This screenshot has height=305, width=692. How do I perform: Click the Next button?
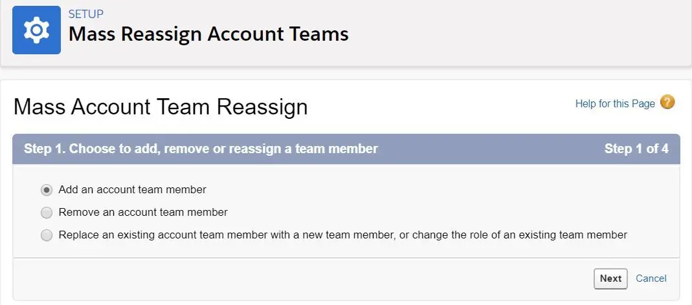610,279
